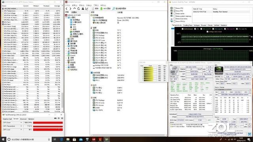Enable the Stress CPU checkbox
Image resolution: width=253 pixels, height=142 pixels.
tap(174, 8)
